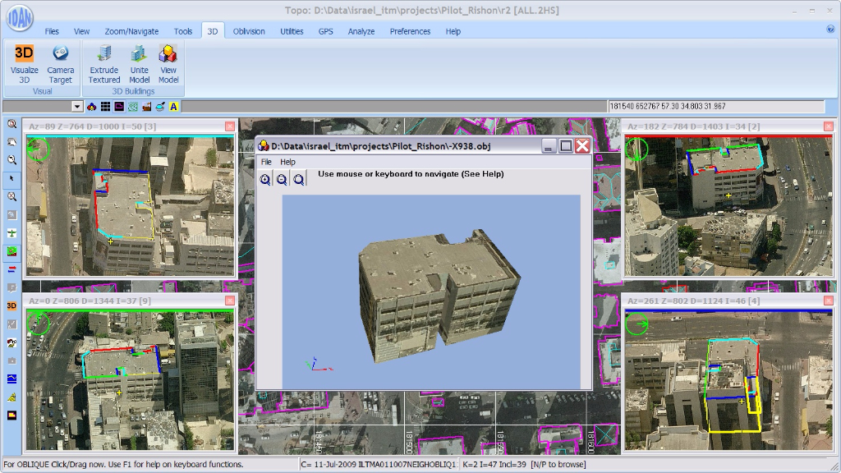841x473 pixels.
Task: Zoom in within the 3D model viewer
Action: click(x=265, y=179)
